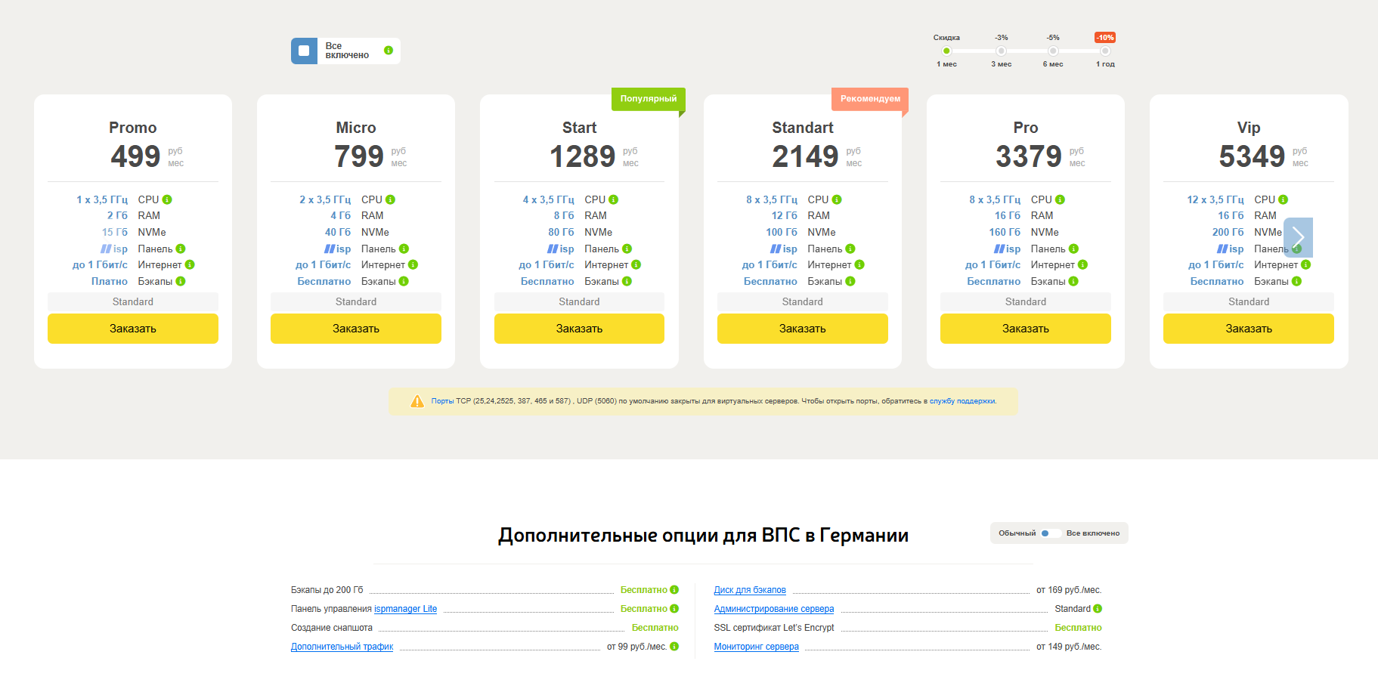
Task: Click the info icon next to Standard administration
Action: point(1098,609)
